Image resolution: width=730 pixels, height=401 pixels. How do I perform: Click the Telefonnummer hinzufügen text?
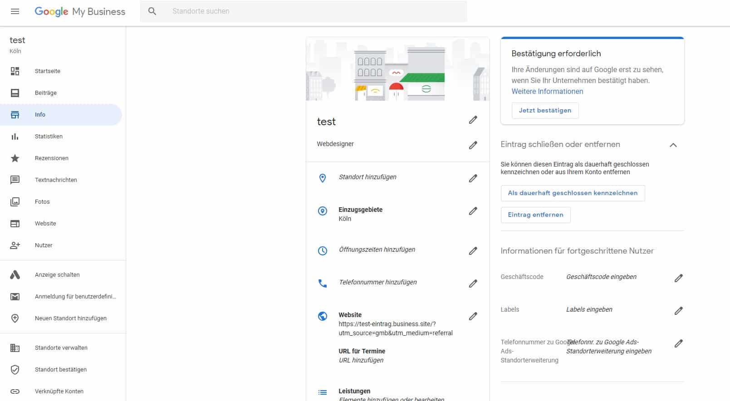(378, 282)
